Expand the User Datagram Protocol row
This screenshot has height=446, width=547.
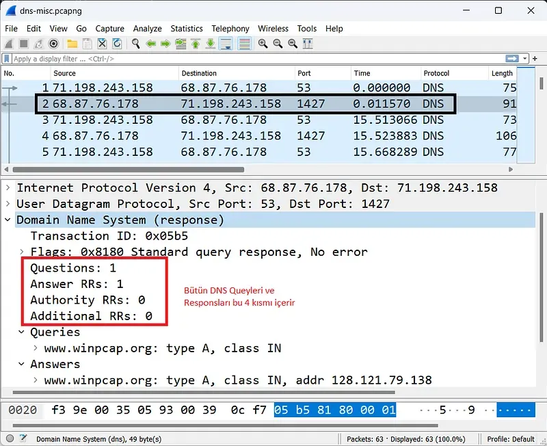click(8, 204)
